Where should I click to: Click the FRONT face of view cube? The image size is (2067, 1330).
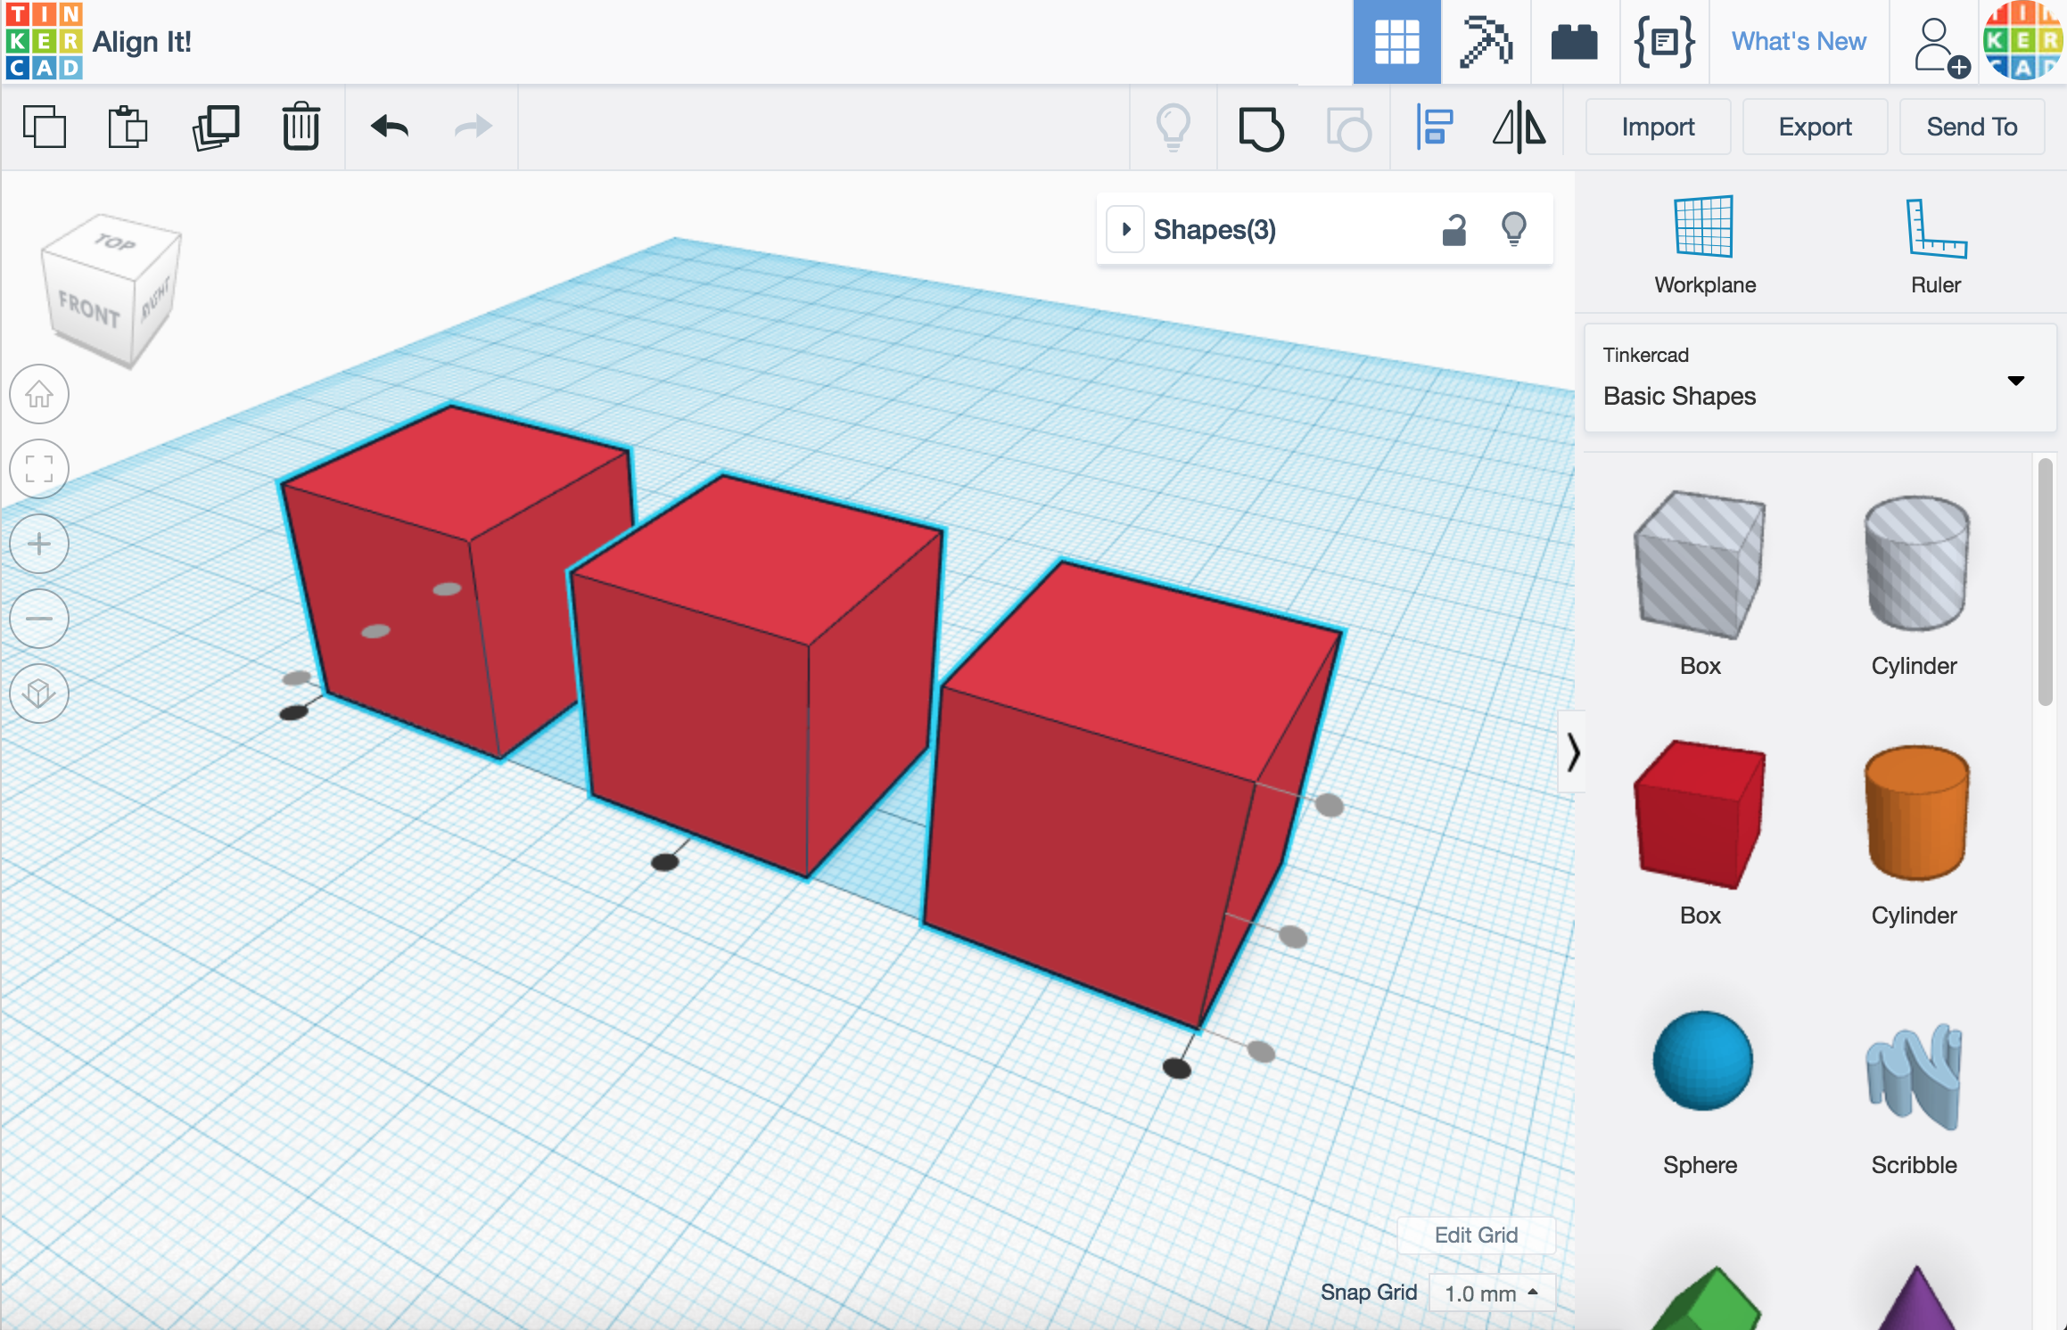(88, 308)
